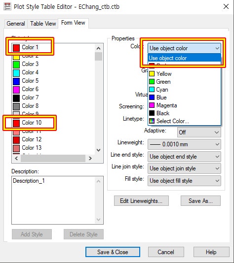
Task: Open the Lineweight dropdown
Action: point(184,144)
